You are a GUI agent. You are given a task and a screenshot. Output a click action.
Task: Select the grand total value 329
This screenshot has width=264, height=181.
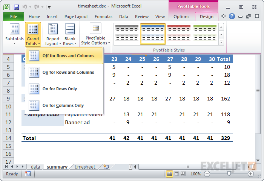coord(226,138)
